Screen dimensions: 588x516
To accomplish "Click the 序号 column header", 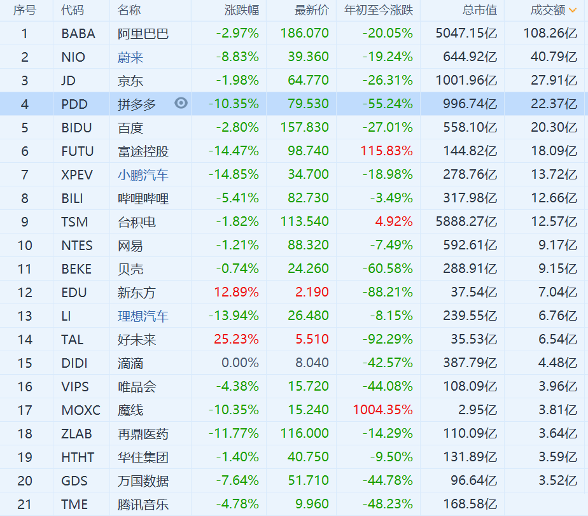I will pyautogui.click(x=25, y=10).
